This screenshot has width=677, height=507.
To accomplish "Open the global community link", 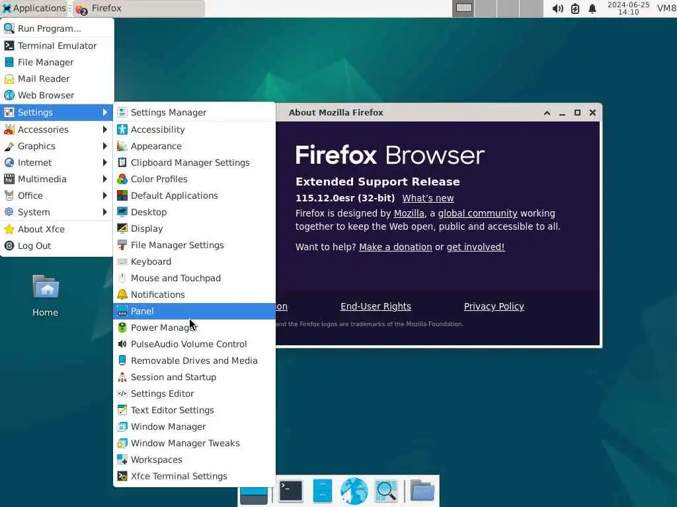I will pyautogui.click(x=477, y=213).
